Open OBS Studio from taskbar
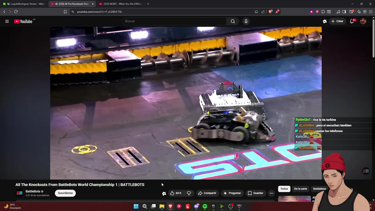 click(231, 206)
